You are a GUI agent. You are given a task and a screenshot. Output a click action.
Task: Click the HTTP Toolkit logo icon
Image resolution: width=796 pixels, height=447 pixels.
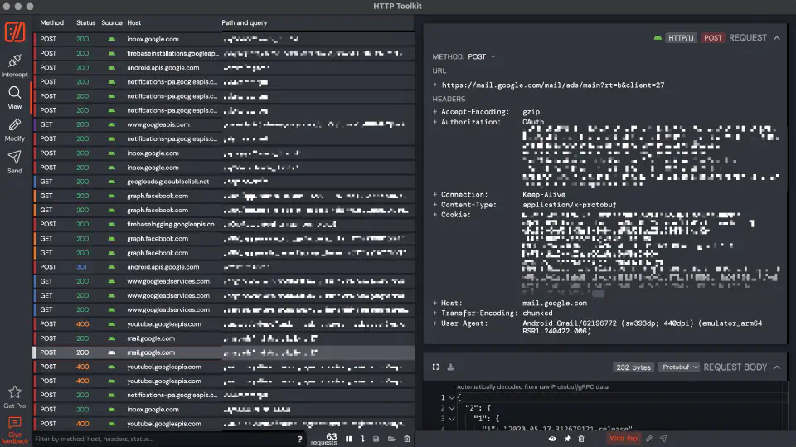click(15, 32)
